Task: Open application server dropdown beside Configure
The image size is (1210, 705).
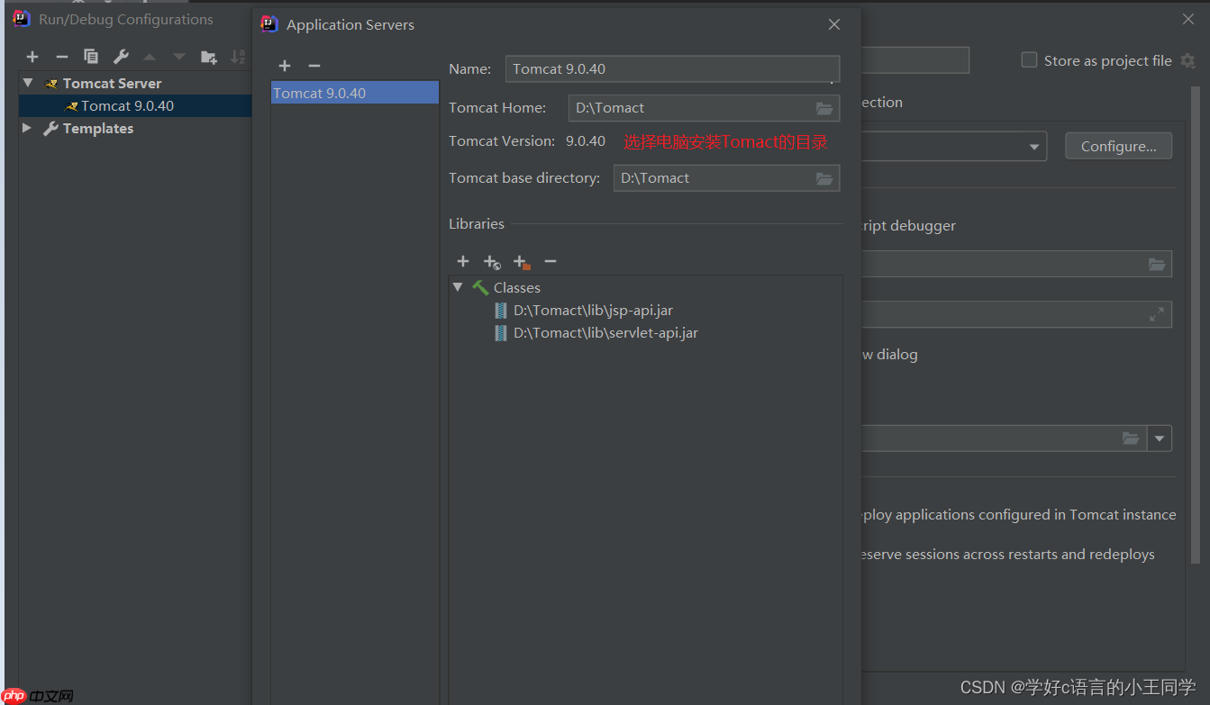Action: [1033, 147]
